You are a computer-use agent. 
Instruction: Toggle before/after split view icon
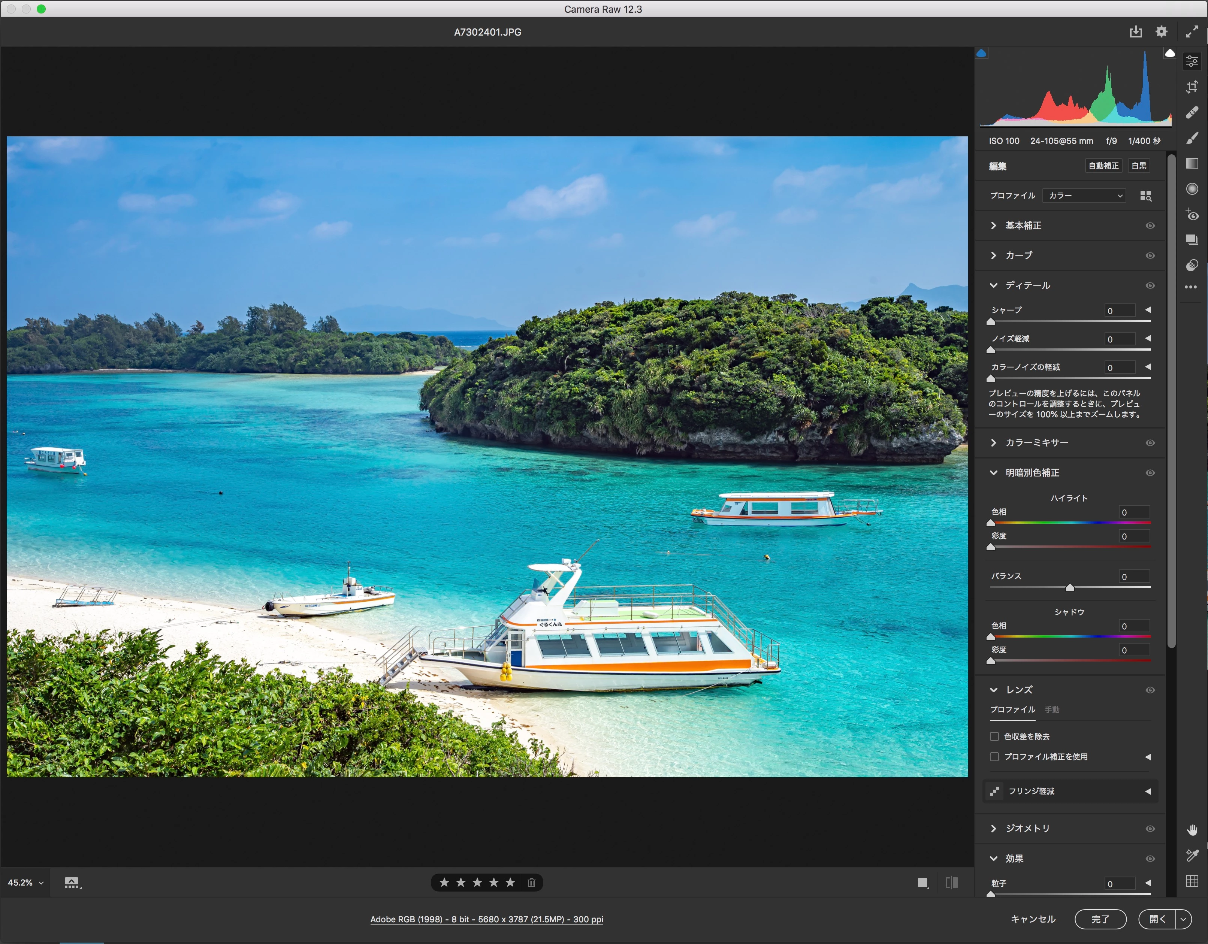click(x=951, y=882)
